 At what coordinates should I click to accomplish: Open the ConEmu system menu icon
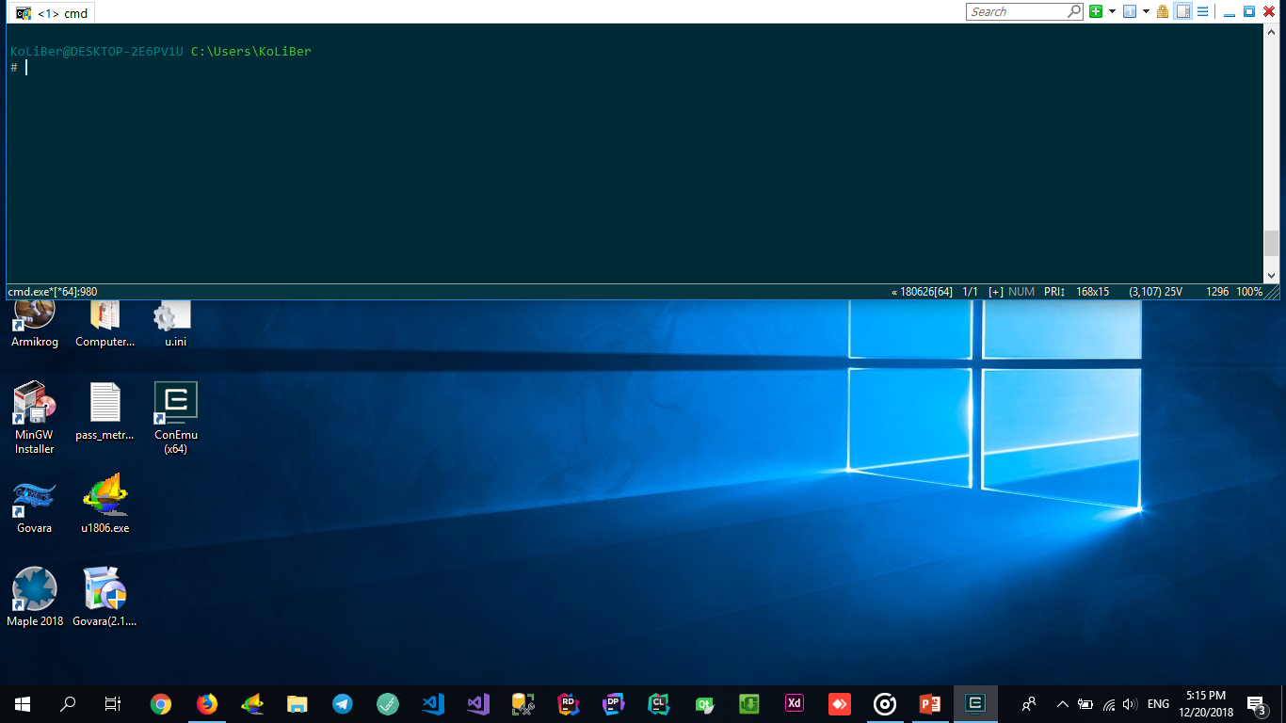[1202, 11]
